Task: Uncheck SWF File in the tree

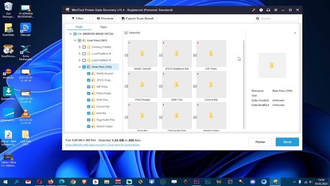Action: 89,100
